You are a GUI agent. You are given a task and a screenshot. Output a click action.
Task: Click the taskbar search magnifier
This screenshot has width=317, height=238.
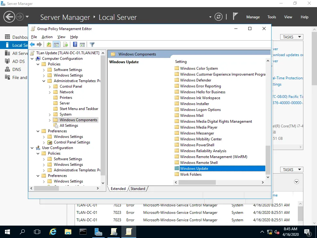pyautogui.click(x=22, y=232)
